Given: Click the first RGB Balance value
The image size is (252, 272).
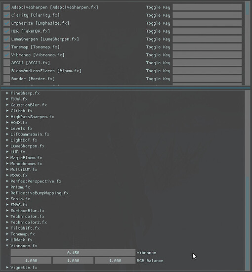Looking at the screenshot, I should (31, 261).
